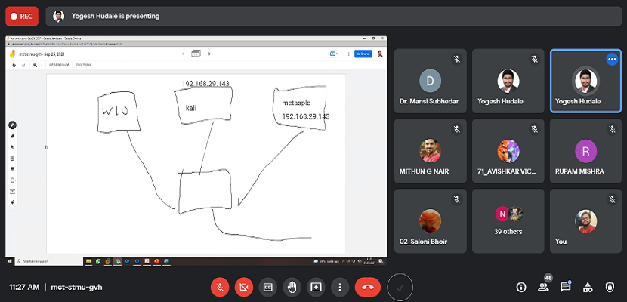Click the muted mic icon on RUPAM MISHRA tile
The width and height of the screenshot is (627, 302).
[x=612, y=129]
